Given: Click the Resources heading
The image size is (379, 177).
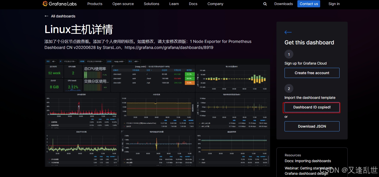Looking at the screenshot, I should click(x=293, y=155).
